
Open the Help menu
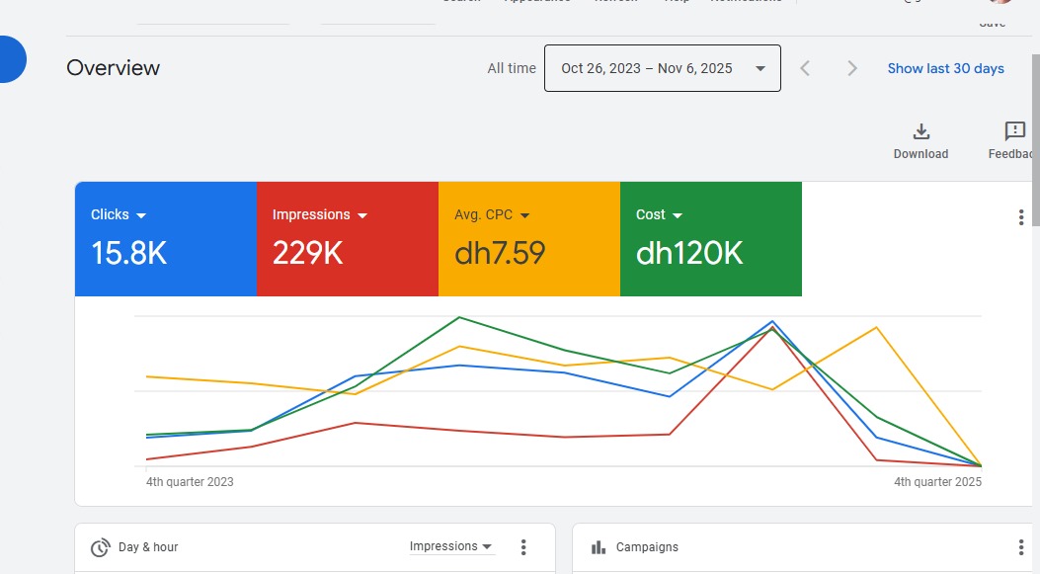pos(678,2)
